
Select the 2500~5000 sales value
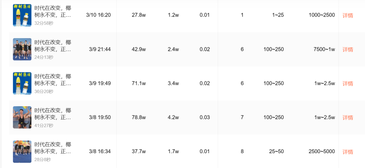point(322,152)
